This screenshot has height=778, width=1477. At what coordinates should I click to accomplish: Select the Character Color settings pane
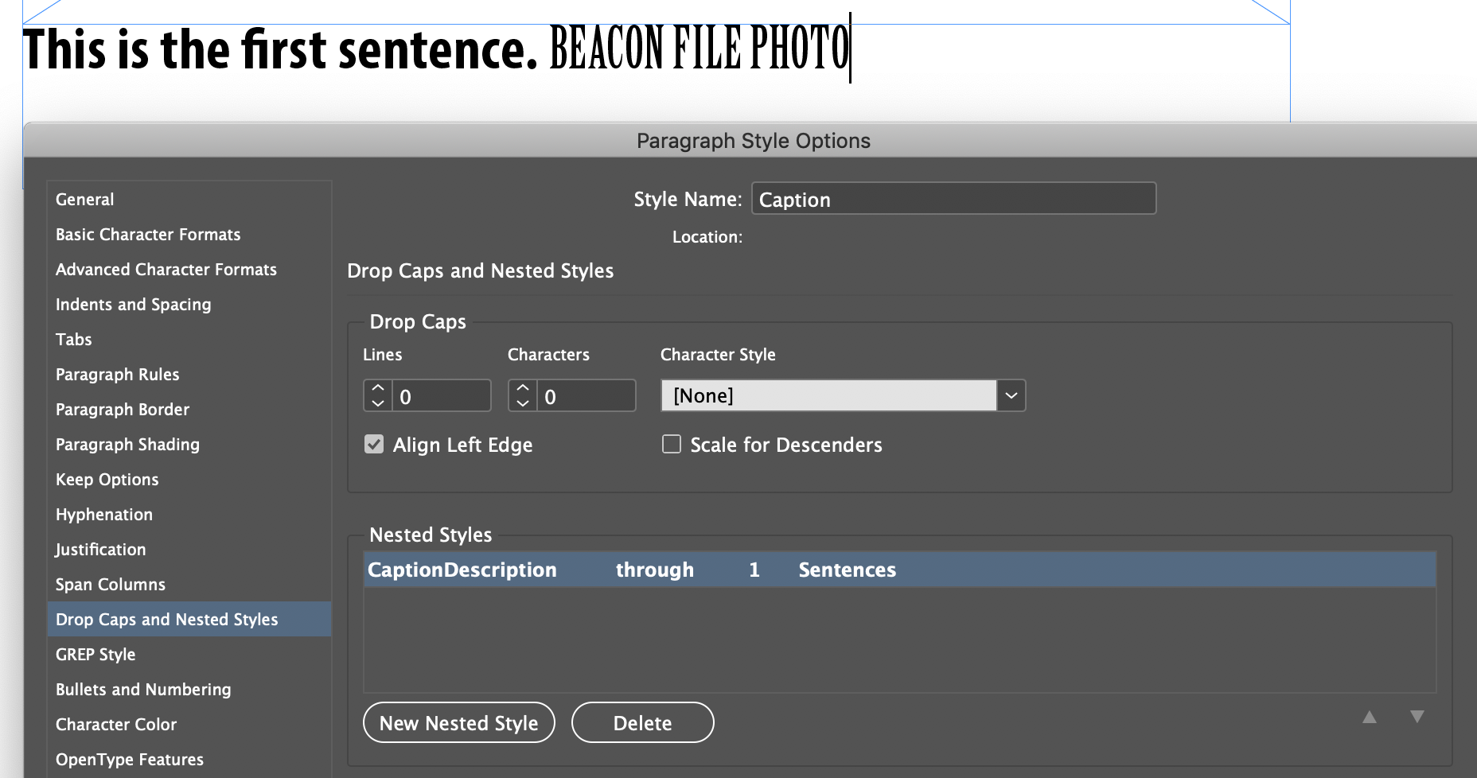tap(116, 724)
